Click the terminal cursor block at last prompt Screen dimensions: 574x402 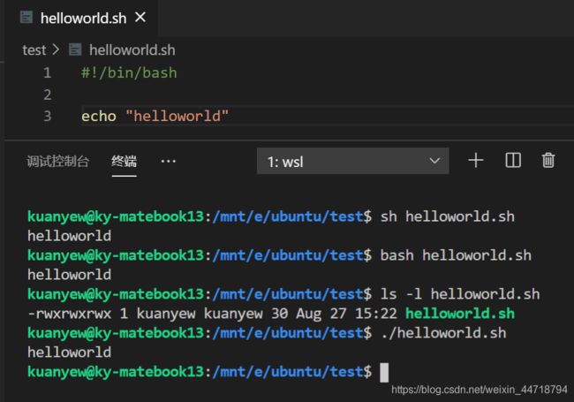[384, 372]
